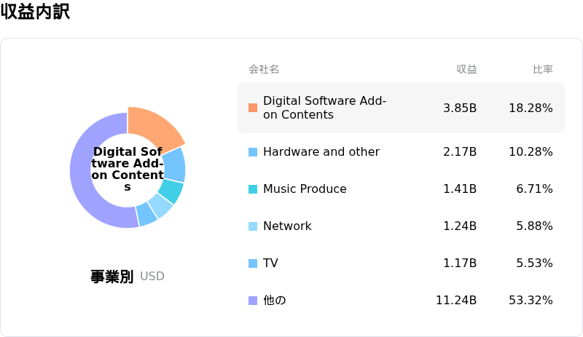Click the orange Digital Software legend swatch
Viewport: 583px width, 337px height.
point(253,108)
